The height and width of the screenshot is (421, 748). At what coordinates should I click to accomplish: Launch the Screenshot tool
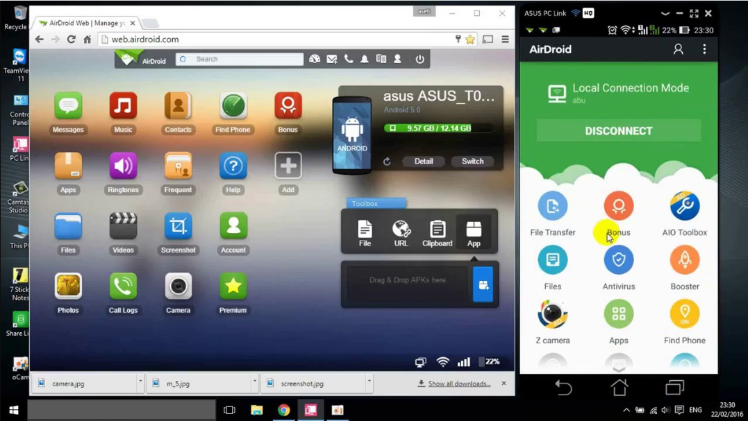click(x=178, y=226)
